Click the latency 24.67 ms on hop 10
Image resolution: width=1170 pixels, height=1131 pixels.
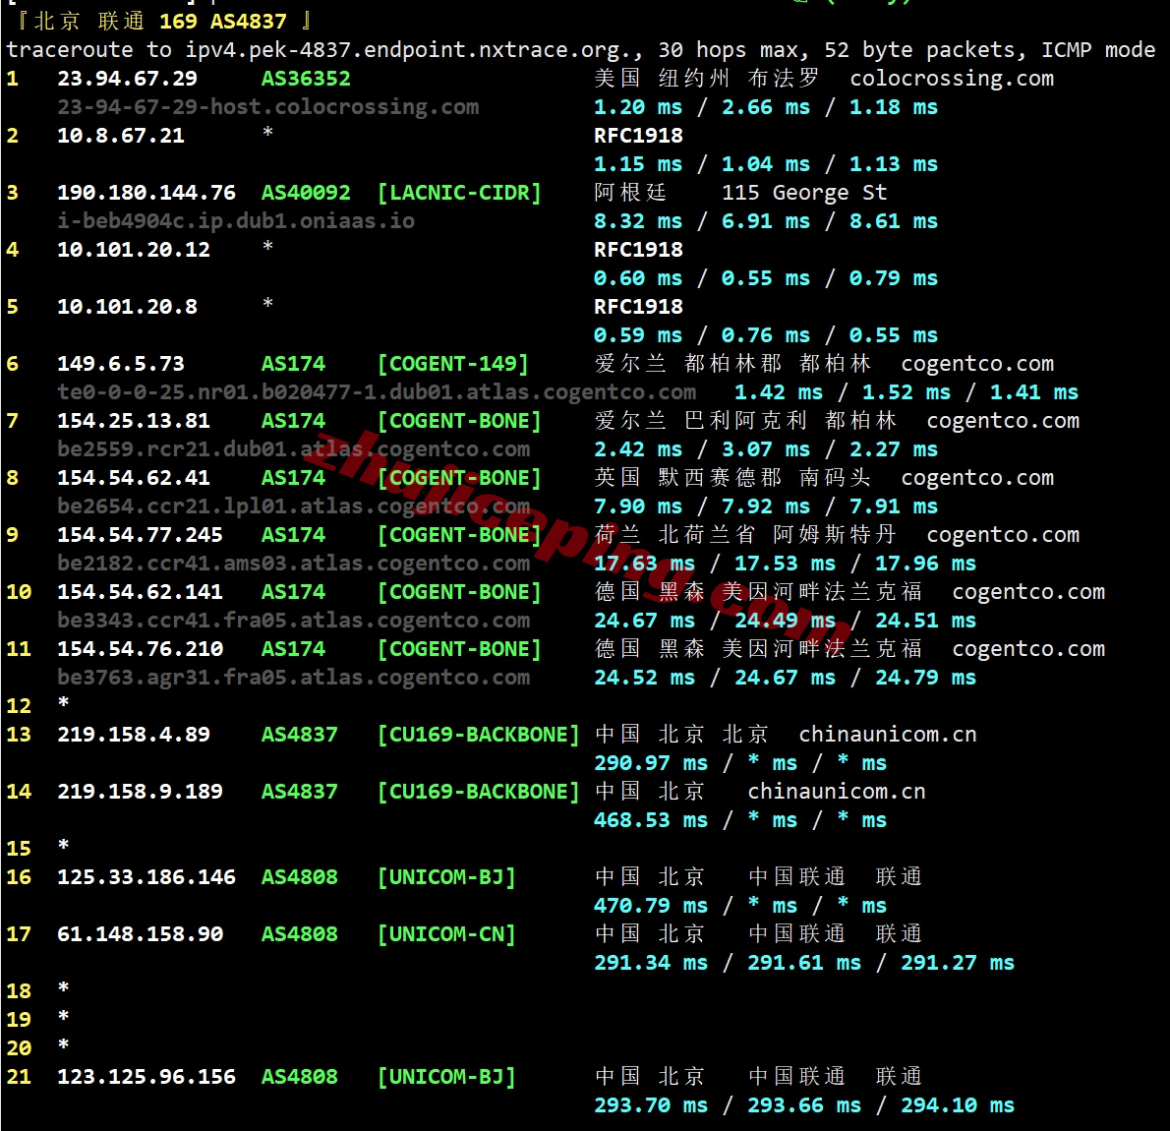click(644, 621)
